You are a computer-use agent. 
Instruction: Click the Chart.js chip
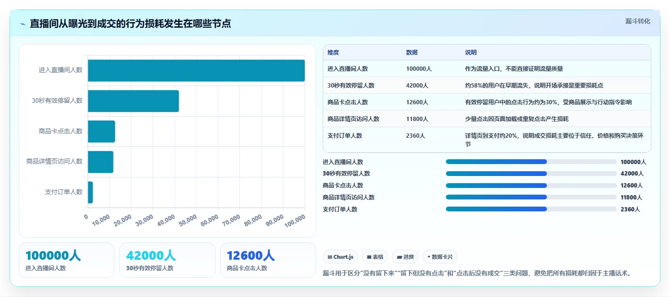tap(341, 257)
